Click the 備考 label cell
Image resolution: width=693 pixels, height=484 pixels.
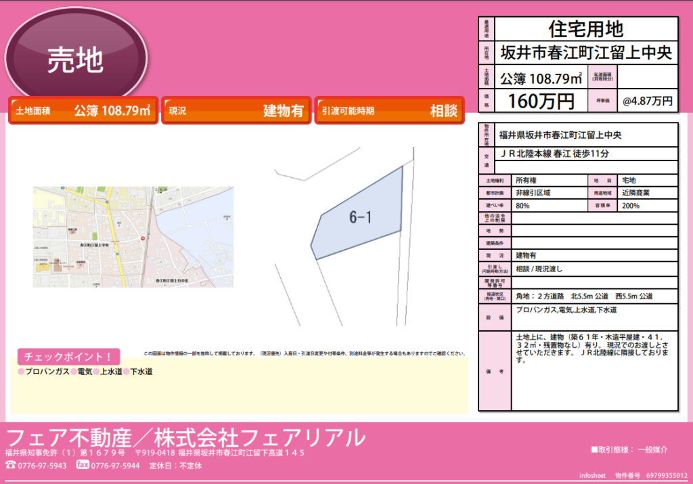point(495,371)
